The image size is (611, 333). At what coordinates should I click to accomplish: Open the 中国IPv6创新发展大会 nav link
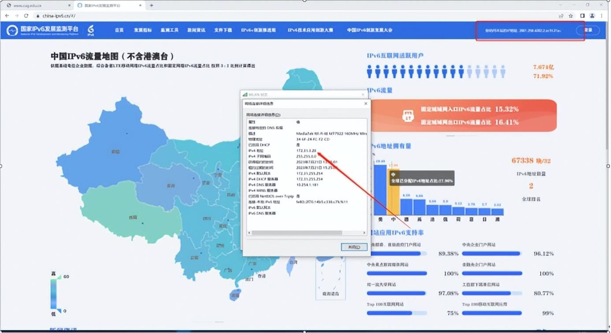pyautogui.click(x=369, y=30)
